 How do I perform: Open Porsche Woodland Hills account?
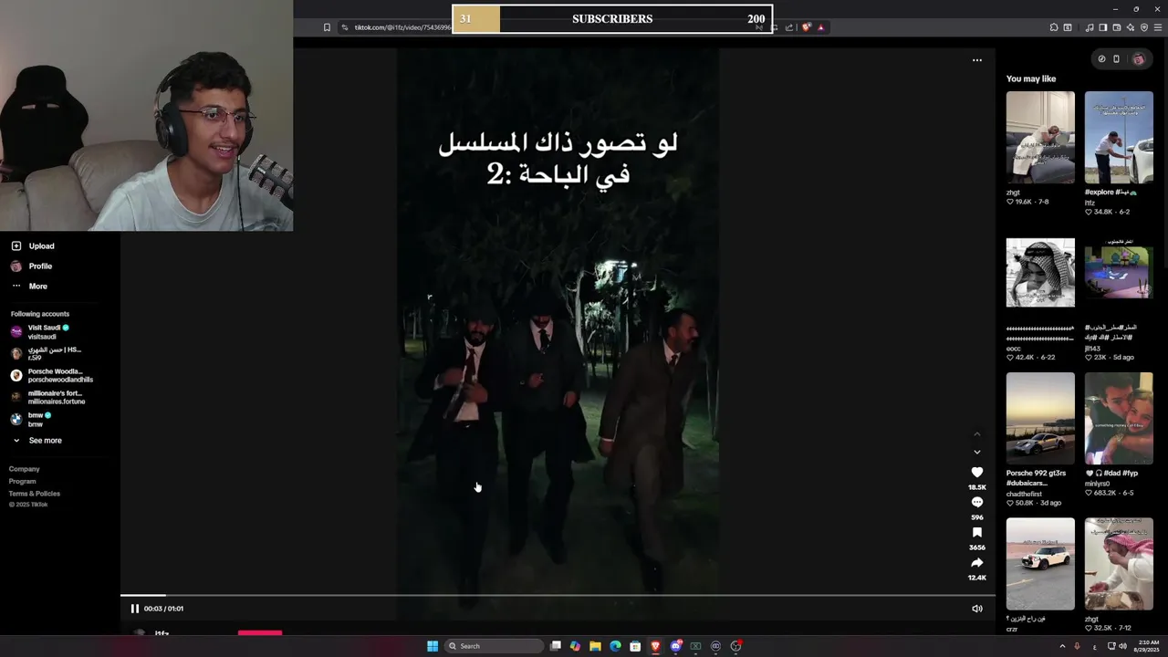point(52,376)
